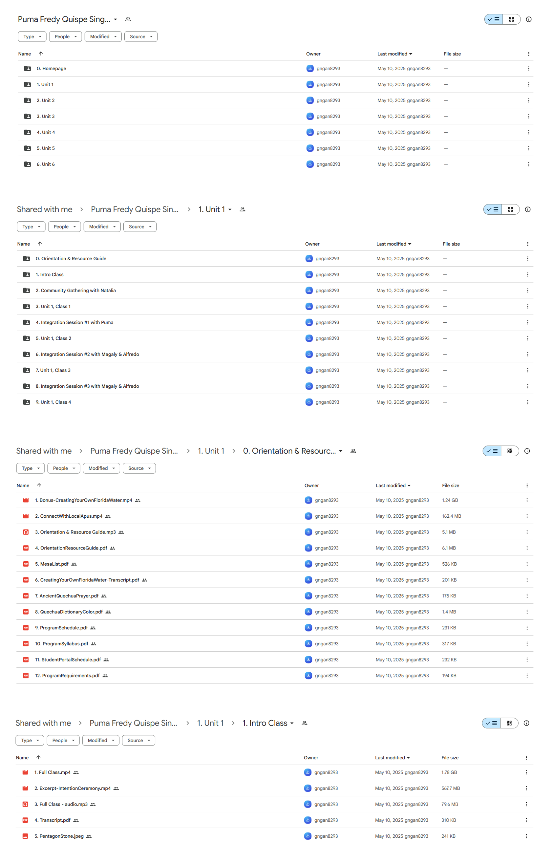Click shared icon beside 2. Excerpt-IntentionCeremony.mp4
This screenshot has width=552, height=864.
click(116, 788)
